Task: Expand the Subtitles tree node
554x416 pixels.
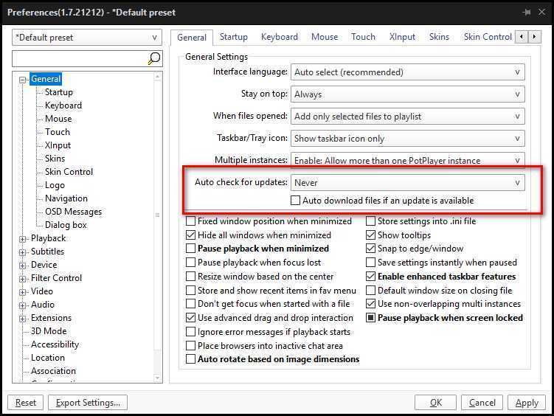Action: (x=22, y=252)
